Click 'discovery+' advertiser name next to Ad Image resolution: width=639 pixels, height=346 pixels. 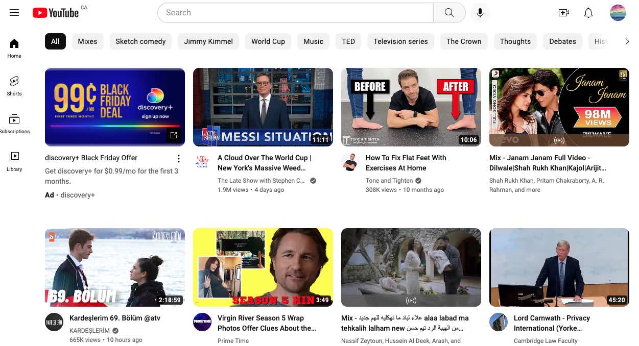78,195
